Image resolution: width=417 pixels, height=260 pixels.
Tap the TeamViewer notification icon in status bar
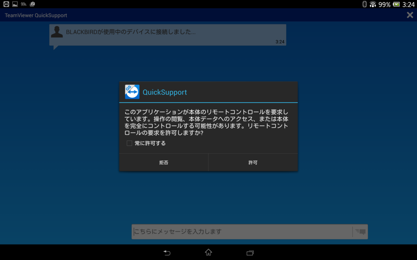(x=6, y=4)
